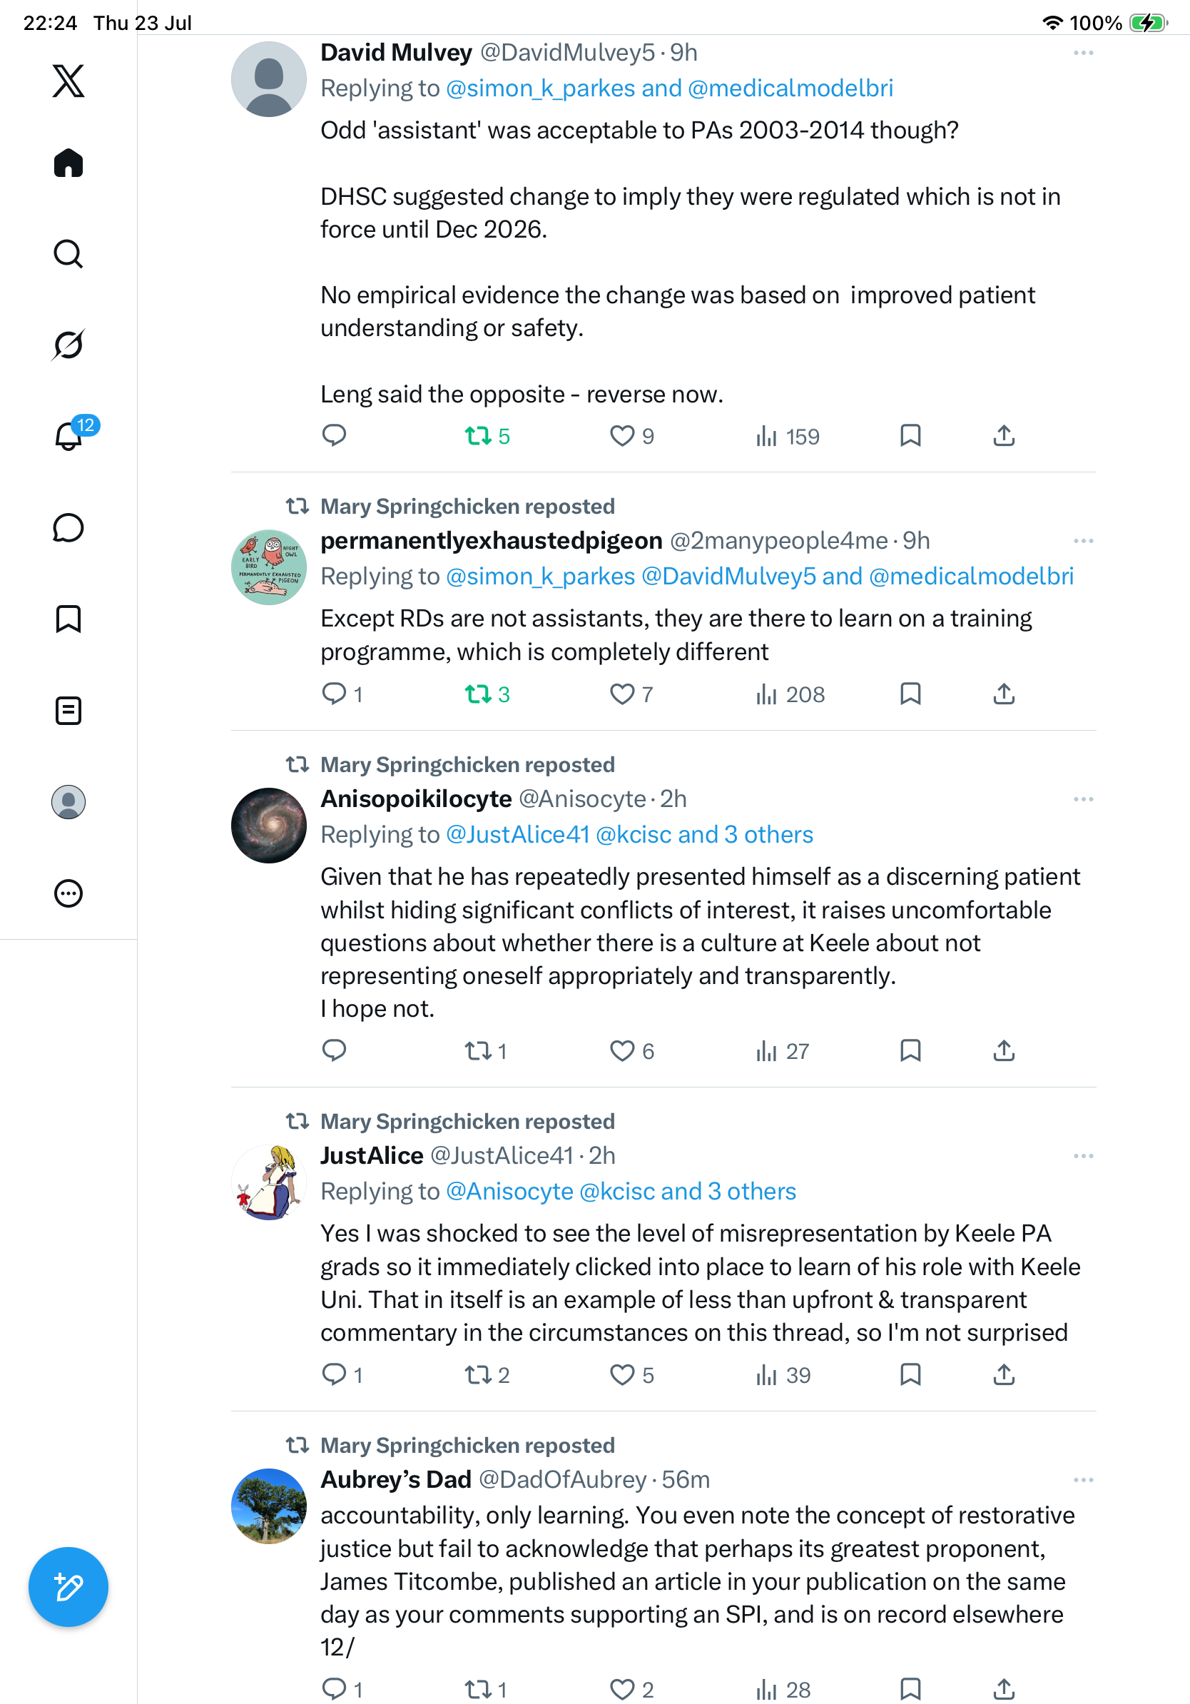This screenshot has width=1190, height=1704.
Task: Open Messages chat bubble icon
Action: point(68,527)
